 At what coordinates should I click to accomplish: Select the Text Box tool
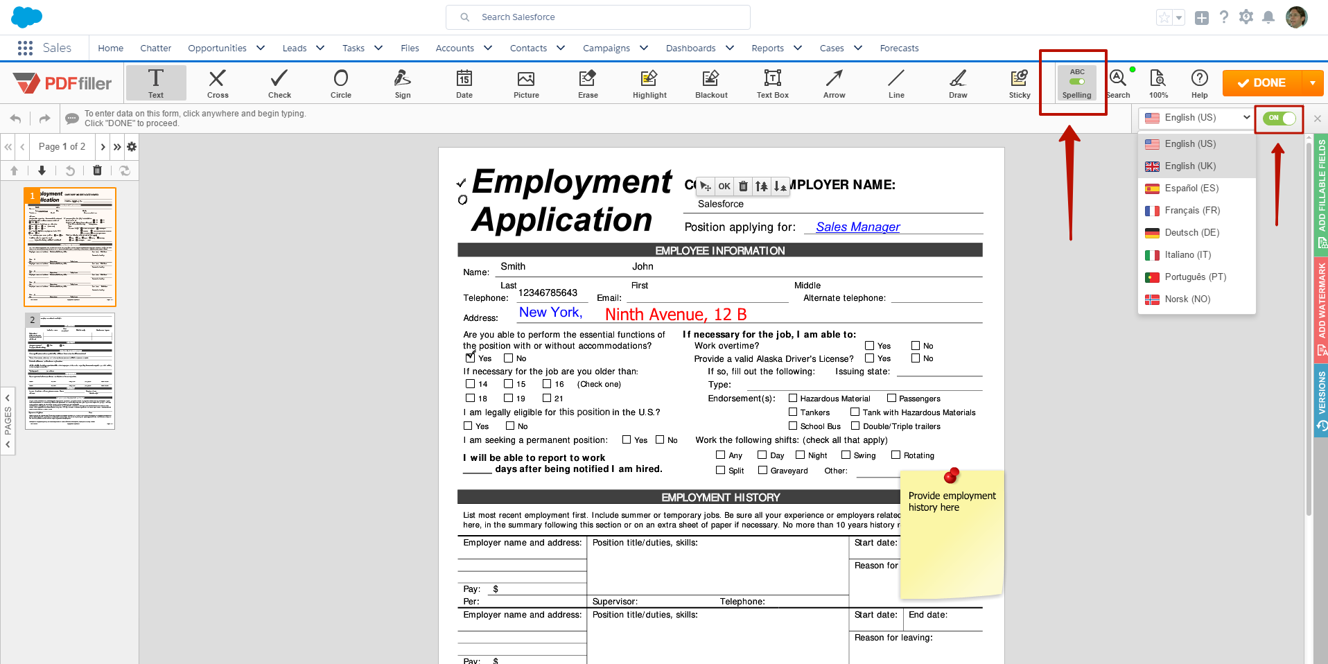[x=773, y=83]
